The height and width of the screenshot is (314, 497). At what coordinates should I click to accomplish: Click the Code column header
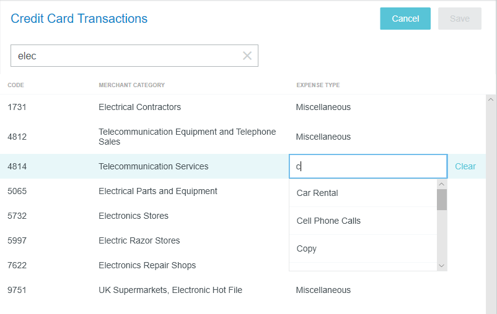[x=15, y=85]
